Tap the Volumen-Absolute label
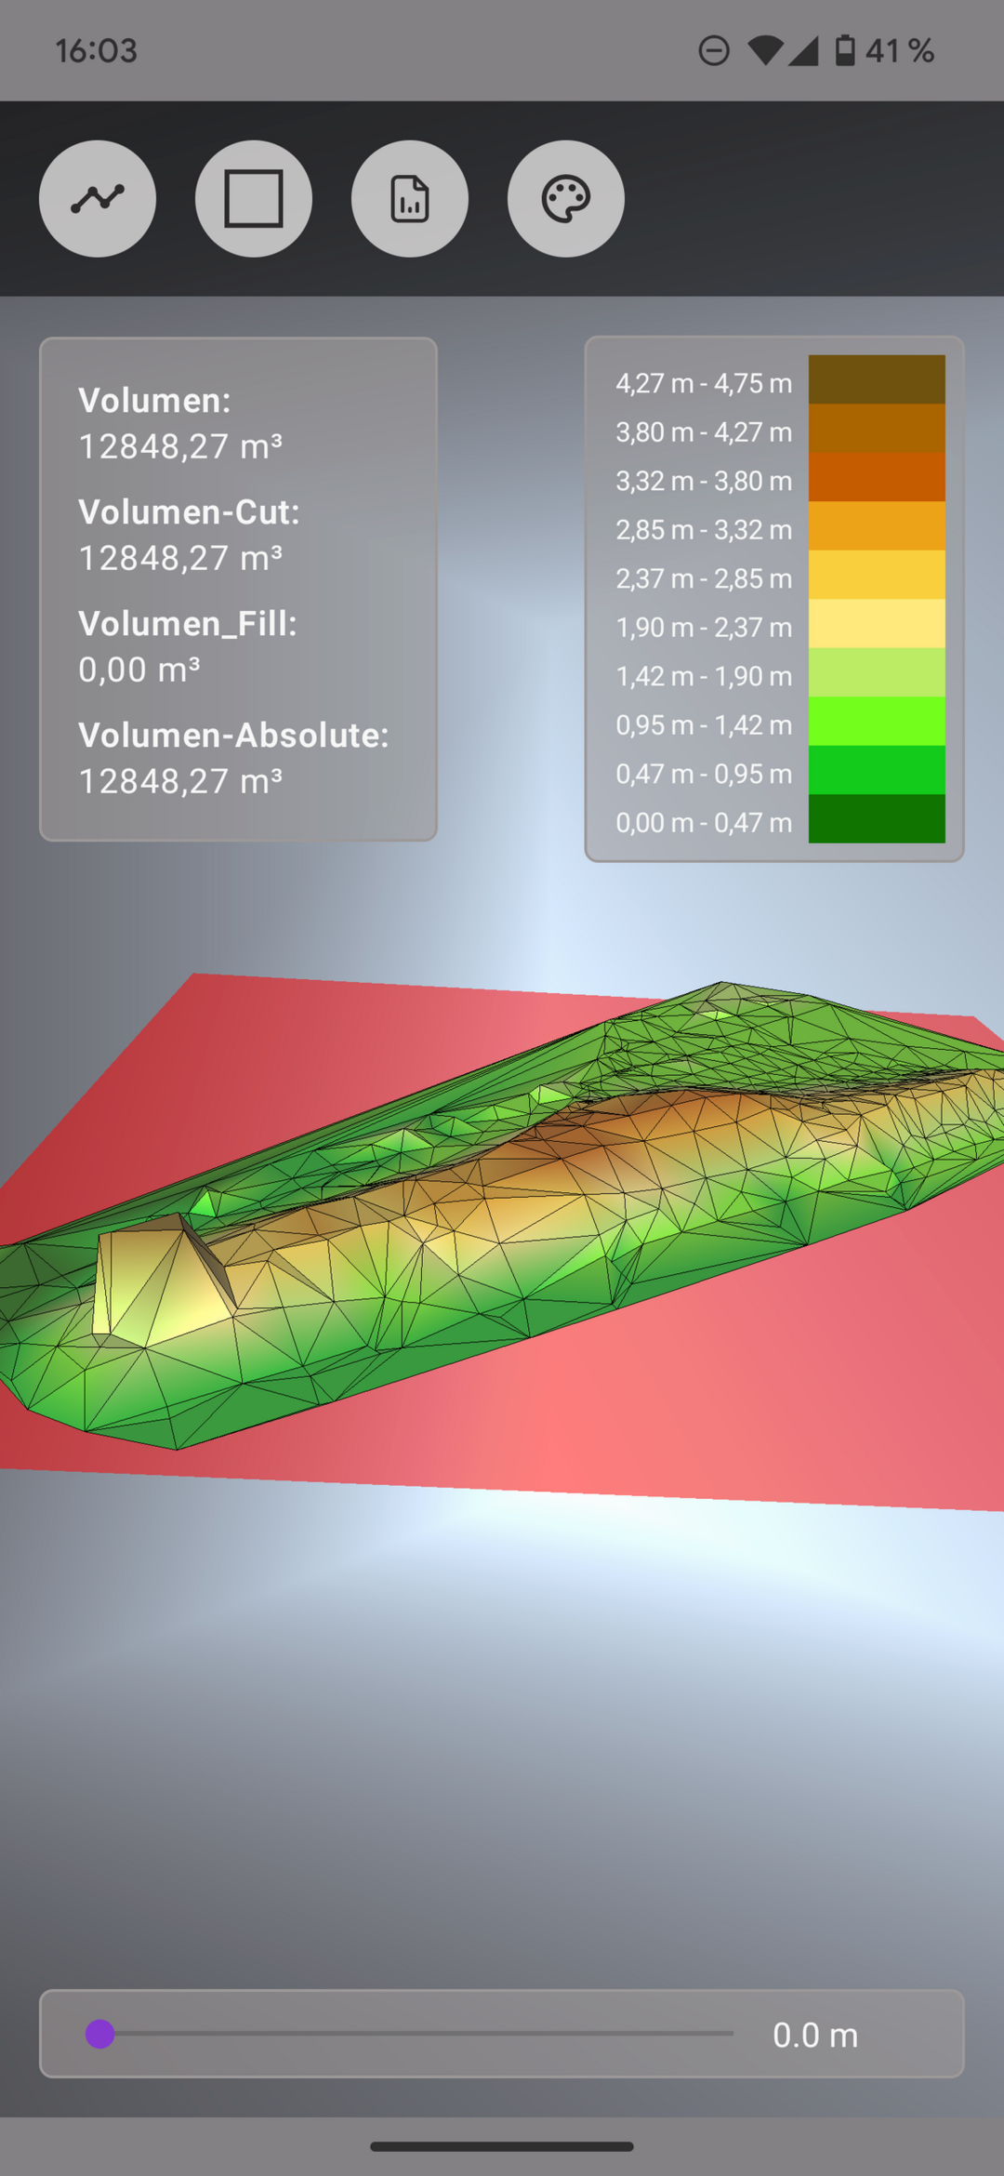The width and height of the screenshot is (1004, 2176). 233,735
